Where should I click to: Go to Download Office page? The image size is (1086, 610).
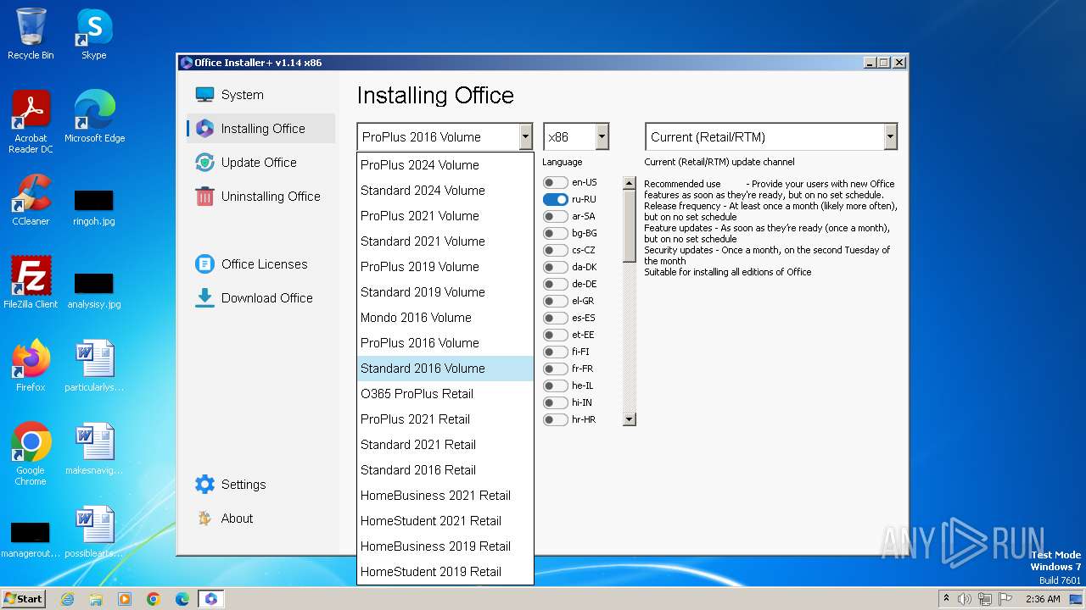[260, 298]
